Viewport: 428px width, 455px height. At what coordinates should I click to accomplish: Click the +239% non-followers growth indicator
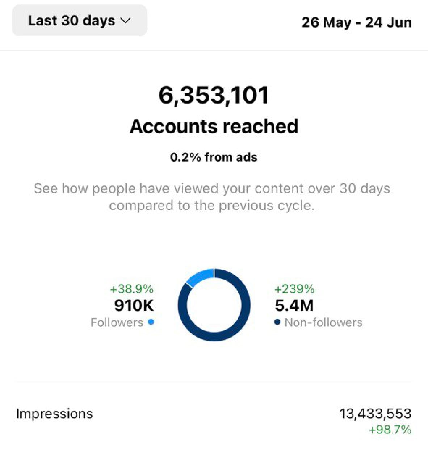click(294, 289)
